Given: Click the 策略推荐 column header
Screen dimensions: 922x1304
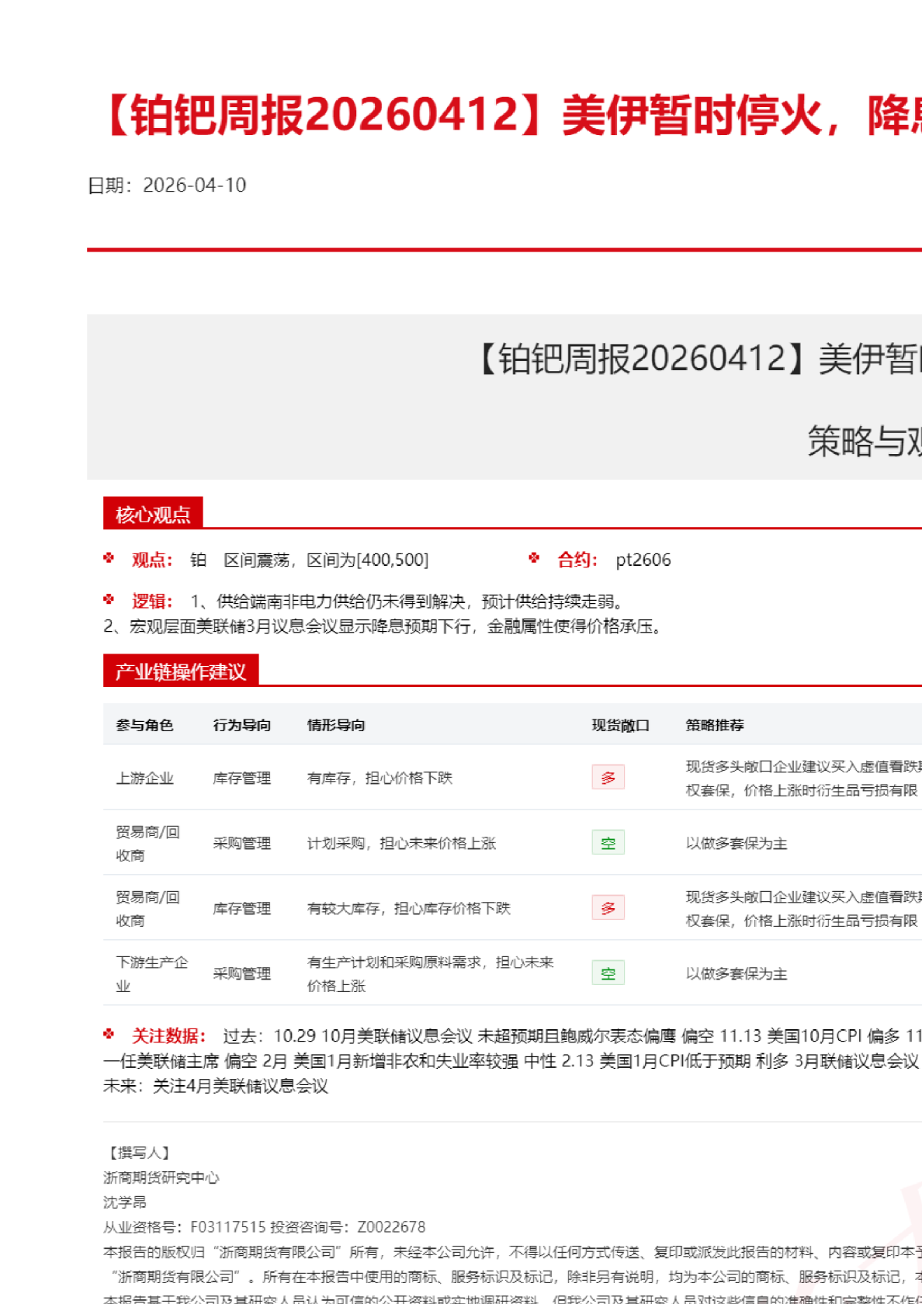Looking at the screenshot, I should [x=715, y=725].
